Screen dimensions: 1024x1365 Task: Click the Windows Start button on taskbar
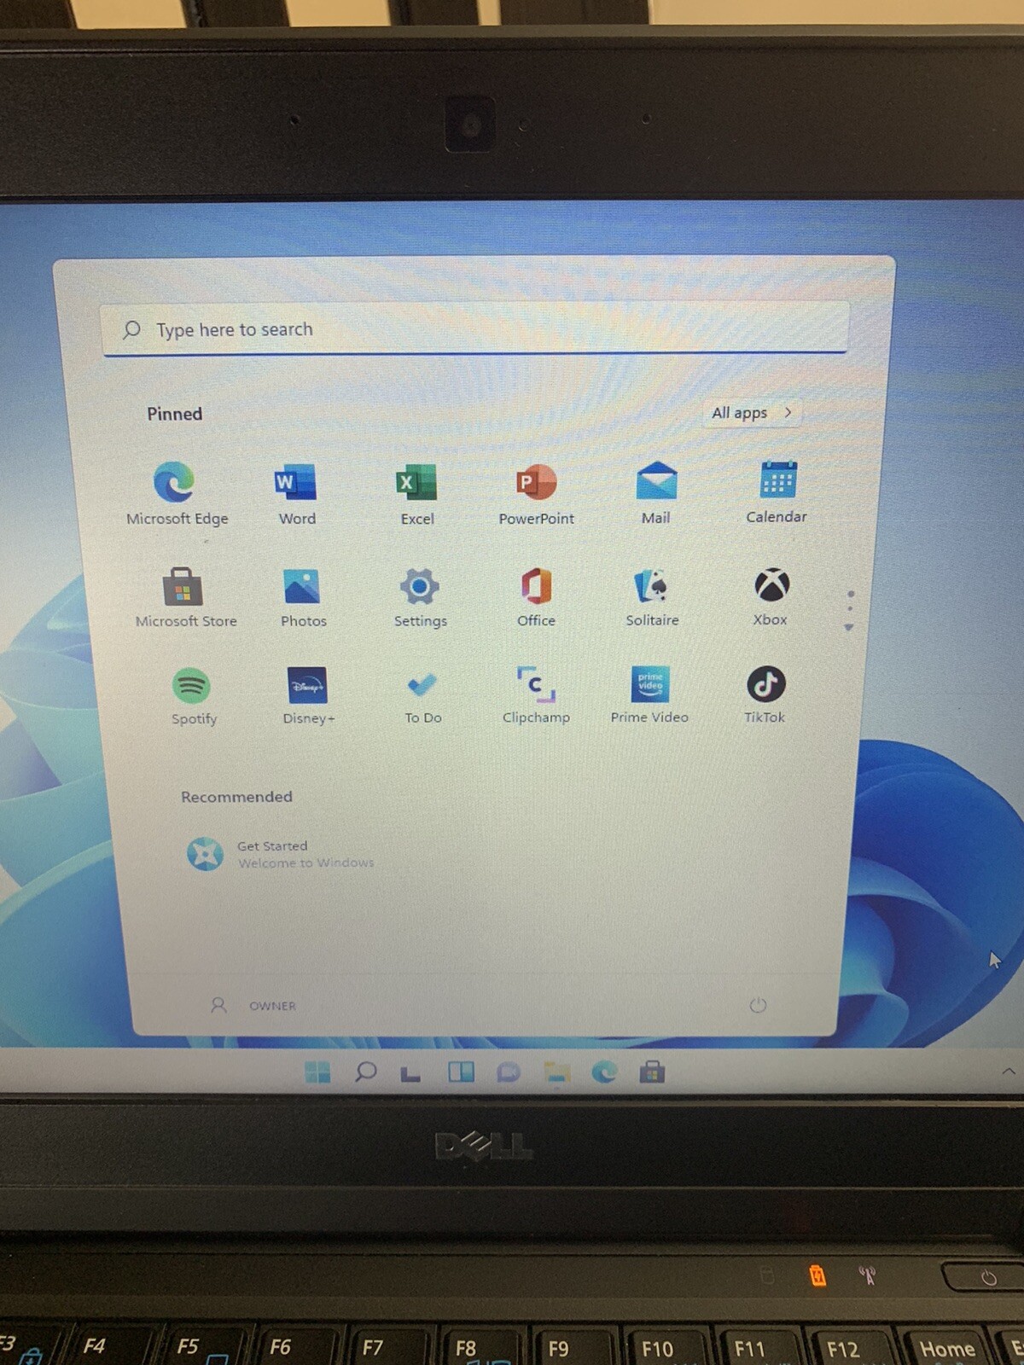pos(317,1072)
